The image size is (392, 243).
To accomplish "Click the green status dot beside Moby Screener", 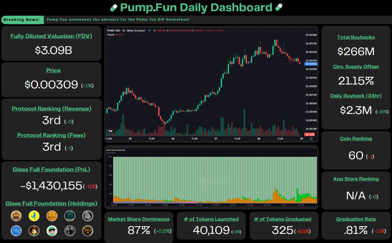I will [149, 31].
